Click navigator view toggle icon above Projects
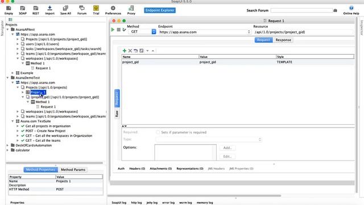 pos(10,20)
